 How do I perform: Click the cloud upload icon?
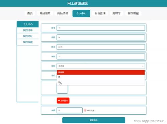coord(59,101)
